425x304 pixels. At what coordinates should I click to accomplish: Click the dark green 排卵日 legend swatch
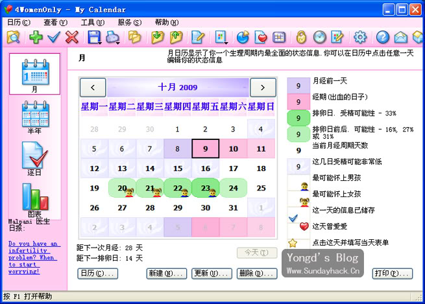tap(298, 118)
